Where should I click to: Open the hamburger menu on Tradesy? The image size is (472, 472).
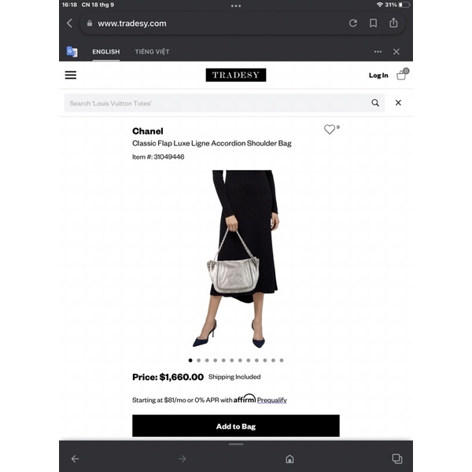pyautogui.click(x=71, y=75)
